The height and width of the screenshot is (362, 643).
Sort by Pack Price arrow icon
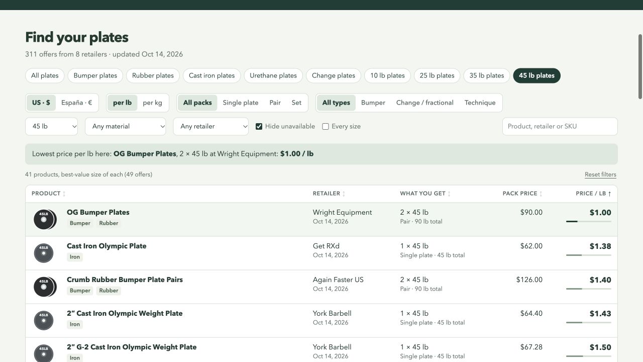(541, 194)
